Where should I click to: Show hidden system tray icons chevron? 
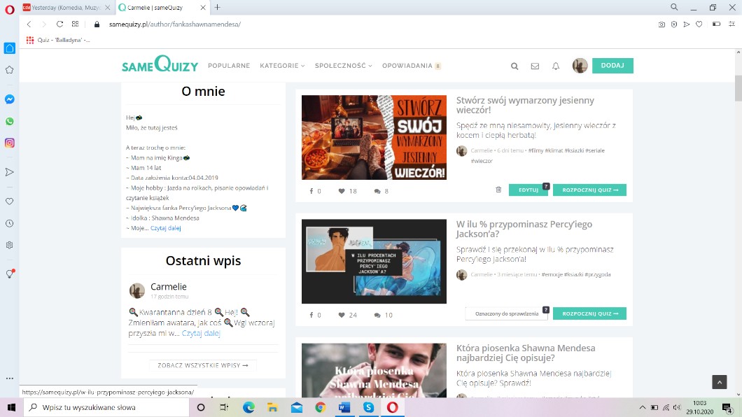643,407
